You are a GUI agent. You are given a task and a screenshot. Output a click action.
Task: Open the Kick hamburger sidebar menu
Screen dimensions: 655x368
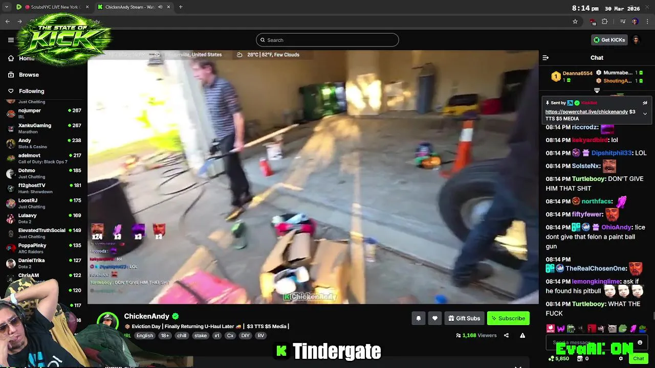tap(11, 40)
